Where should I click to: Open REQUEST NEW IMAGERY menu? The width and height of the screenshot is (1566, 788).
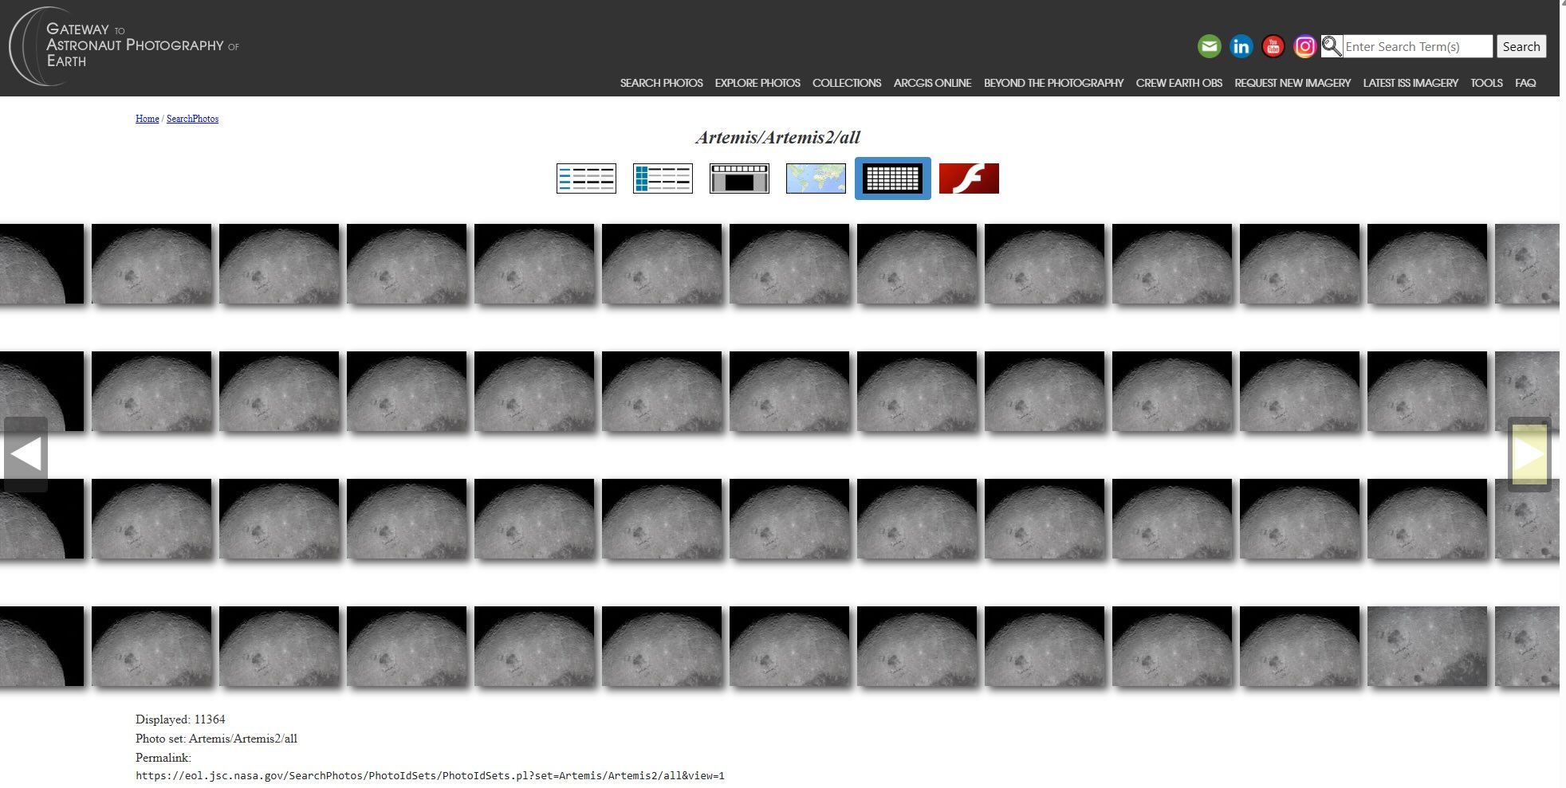pos(1293,83)
